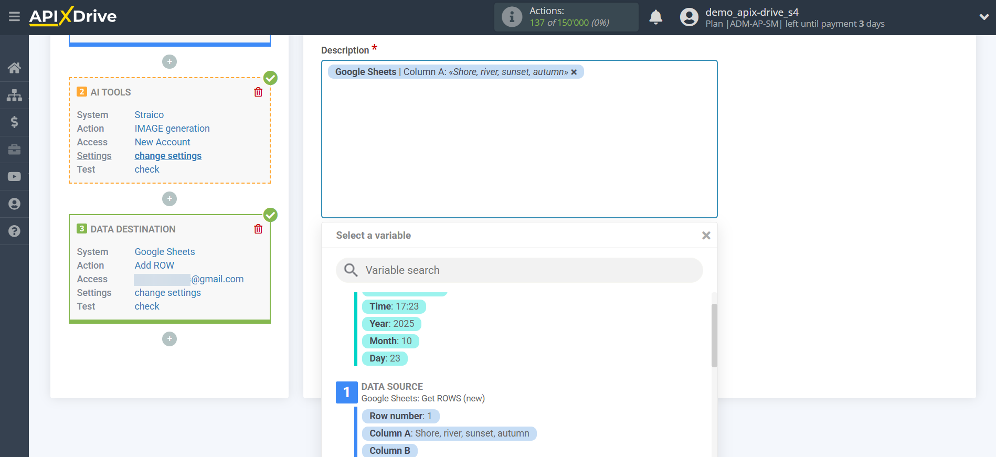The image size is (996, 457).
Task: Add step between AI TOOLS and DATA DESTINATION
Action: tap(169, 199)
